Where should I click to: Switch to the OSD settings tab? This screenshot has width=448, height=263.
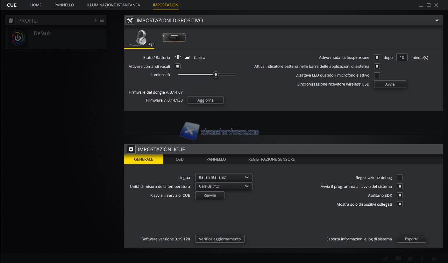point(180,159)
